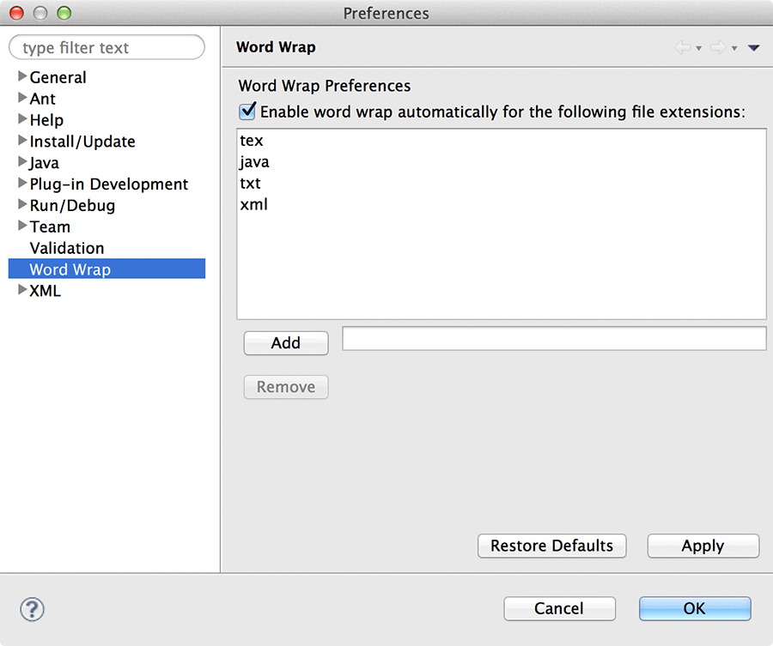Select the General preferences category

point(58,77)
